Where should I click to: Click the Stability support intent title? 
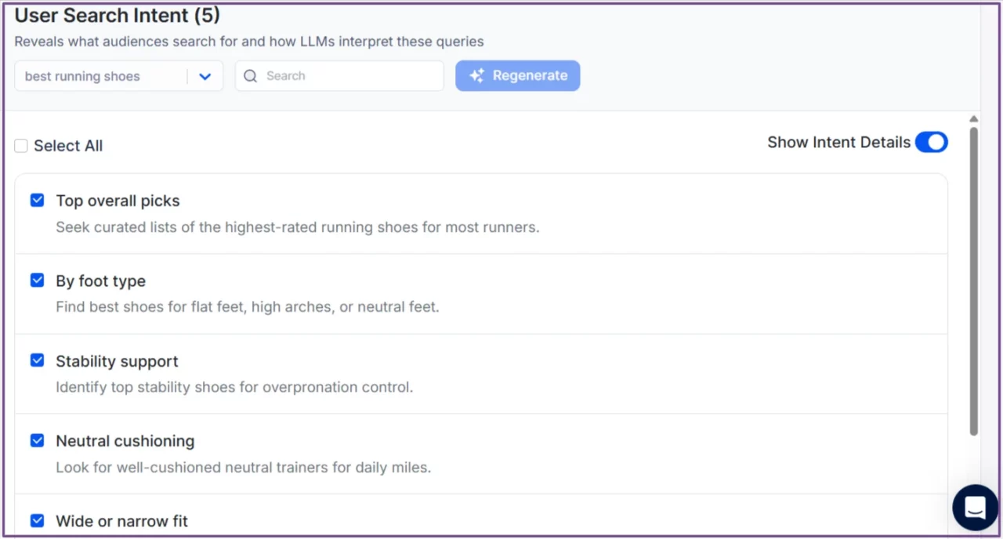117,361
